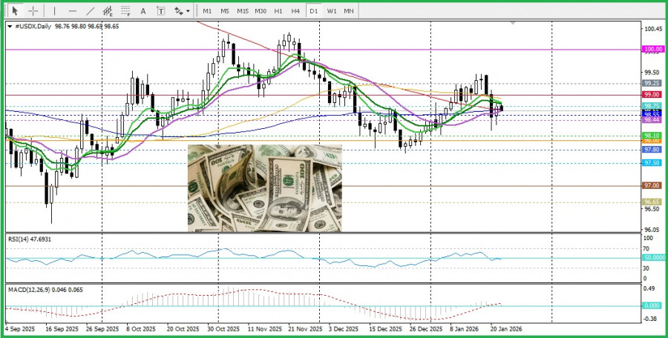
Task: Click the magenta 100.00 price level label
Action: pos(653,50)
